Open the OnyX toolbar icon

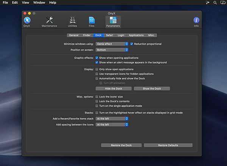[x=27, y=22]
